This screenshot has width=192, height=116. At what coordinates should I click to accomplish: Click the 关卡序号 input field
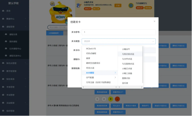[119, 32]
